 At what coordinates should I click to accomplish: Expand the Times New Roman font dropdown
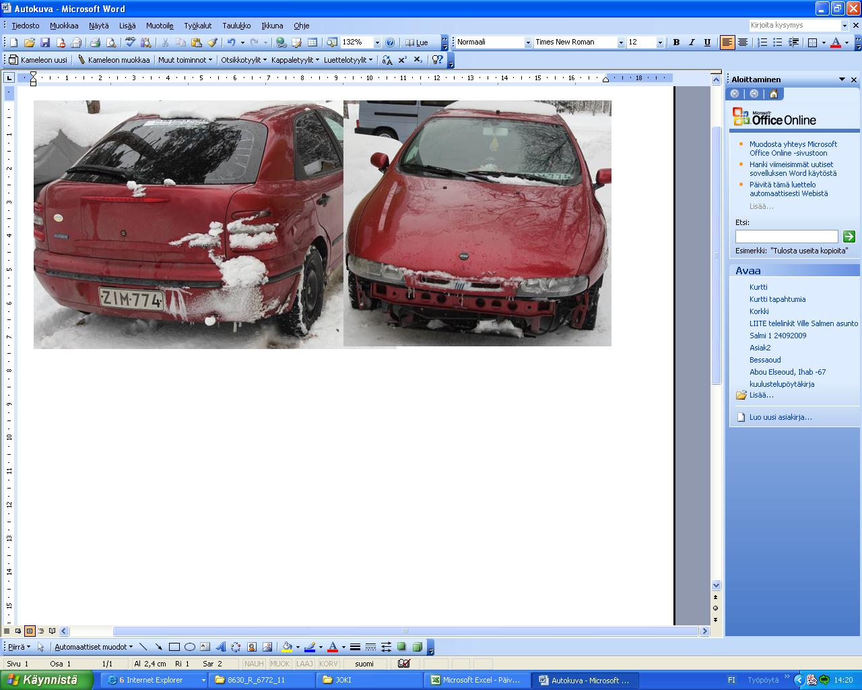tap(621, 42)
